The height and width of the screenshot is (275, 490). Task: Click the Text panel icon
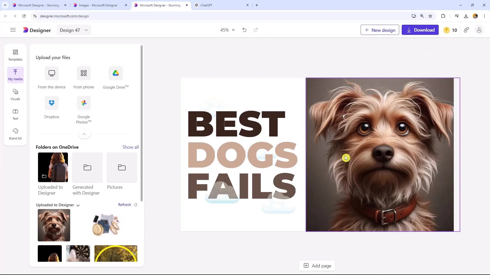coord(15,114)
